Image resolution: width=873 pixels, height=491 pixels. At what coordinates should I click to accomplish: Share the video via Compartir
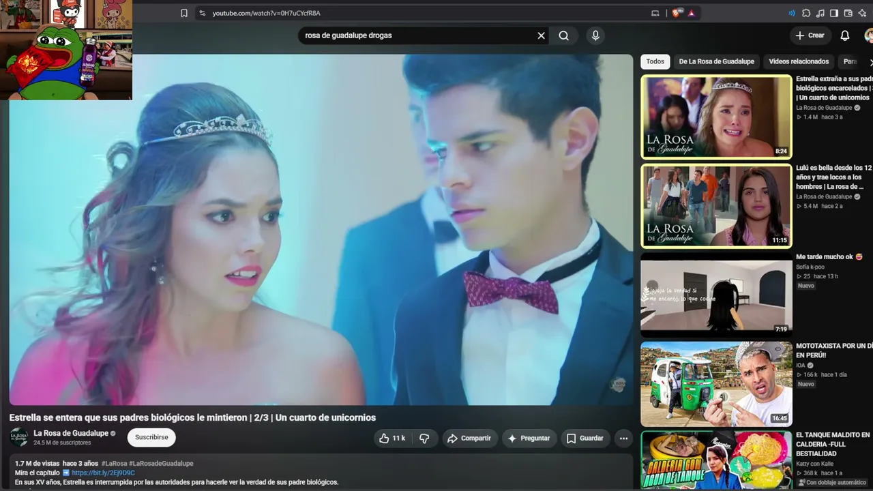click(x=469, y=438)
